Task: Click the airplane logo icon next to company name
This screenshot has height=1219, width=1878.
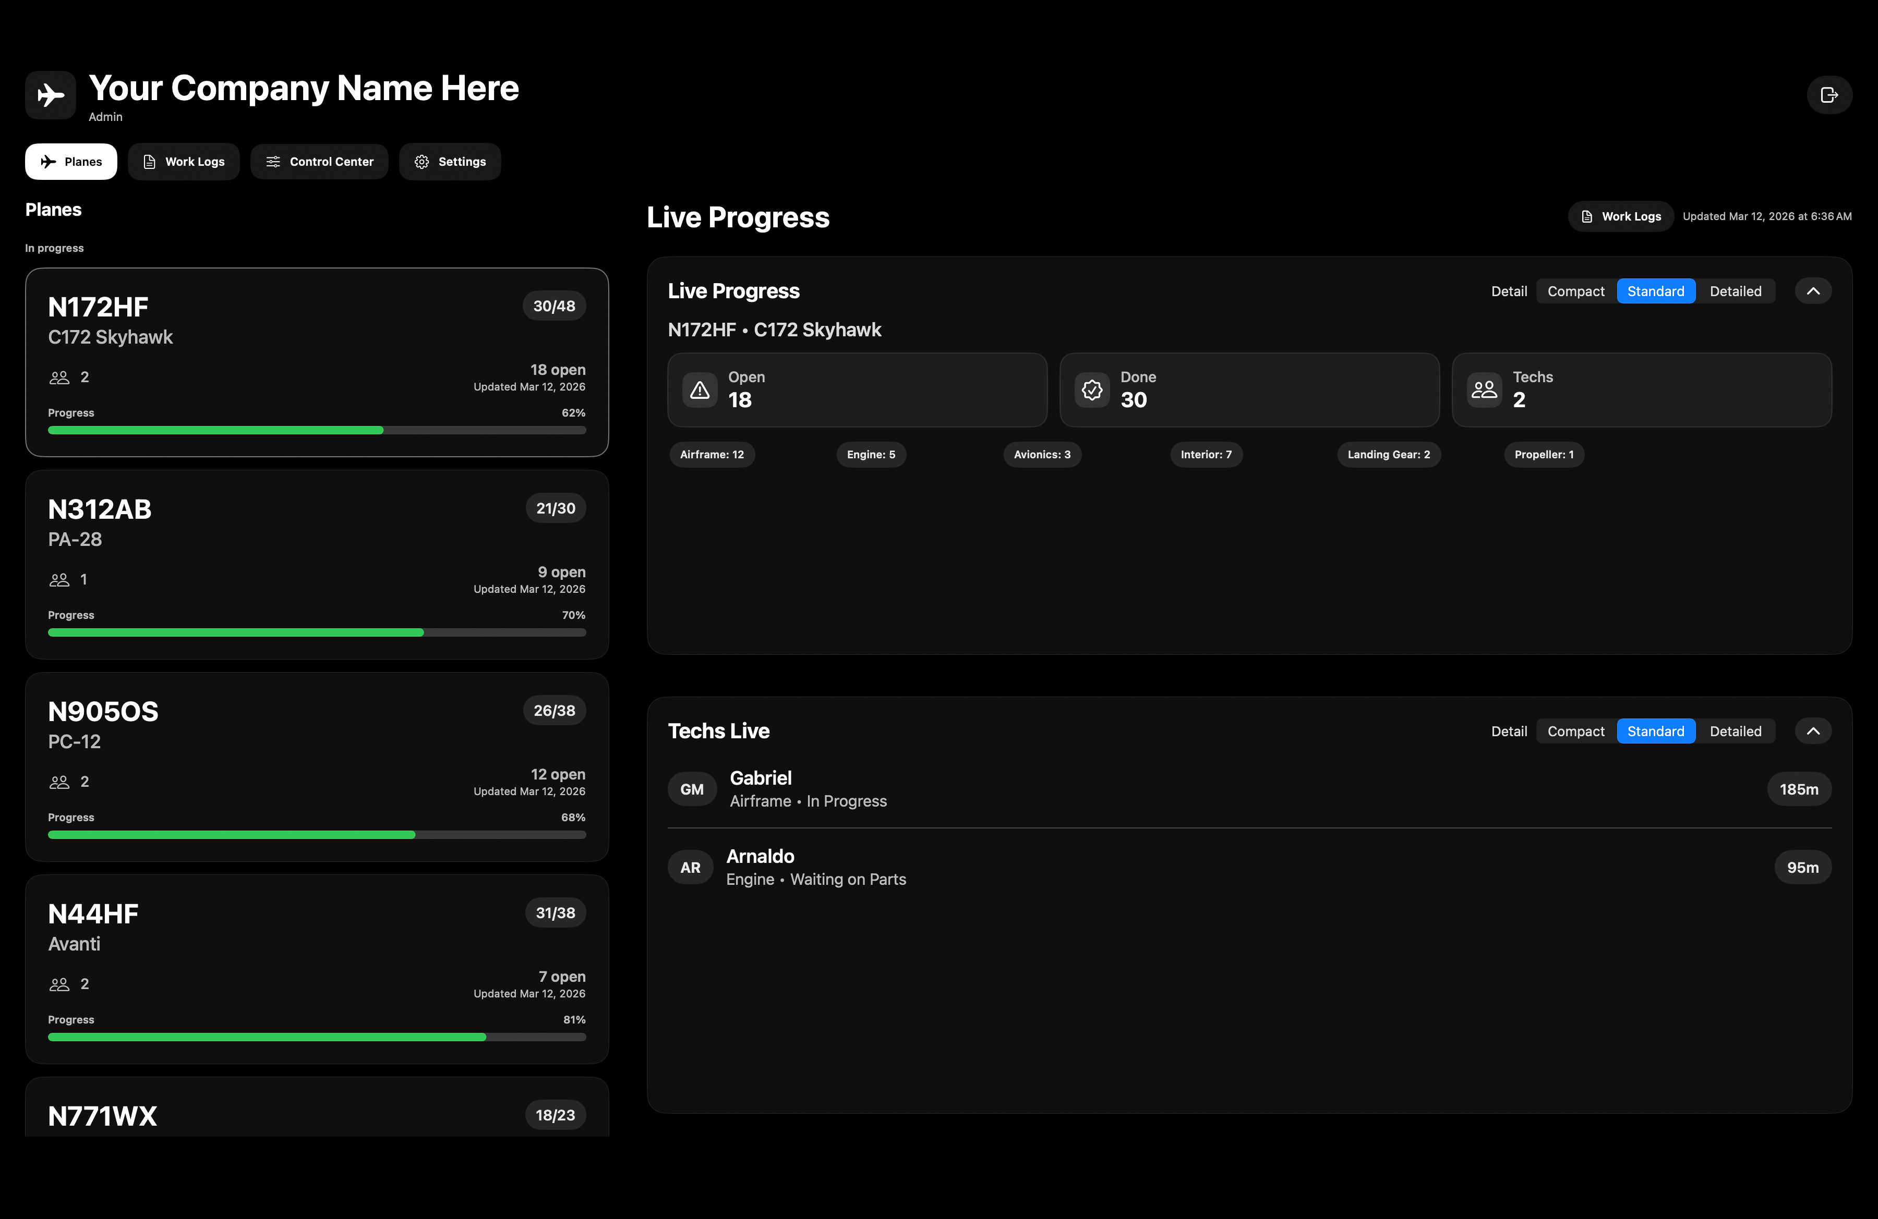Action: pyautogui.click(x=50, y=94)
